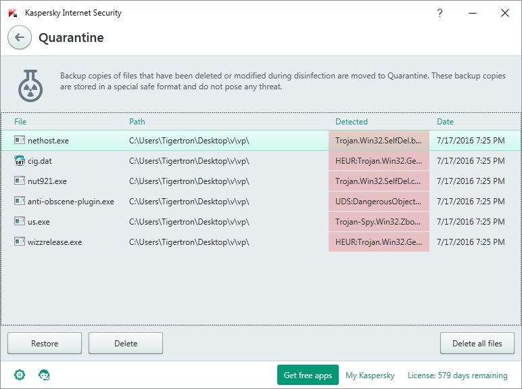
Task: Select the wizzrelease.exe file name
Action: coord(55,242)
